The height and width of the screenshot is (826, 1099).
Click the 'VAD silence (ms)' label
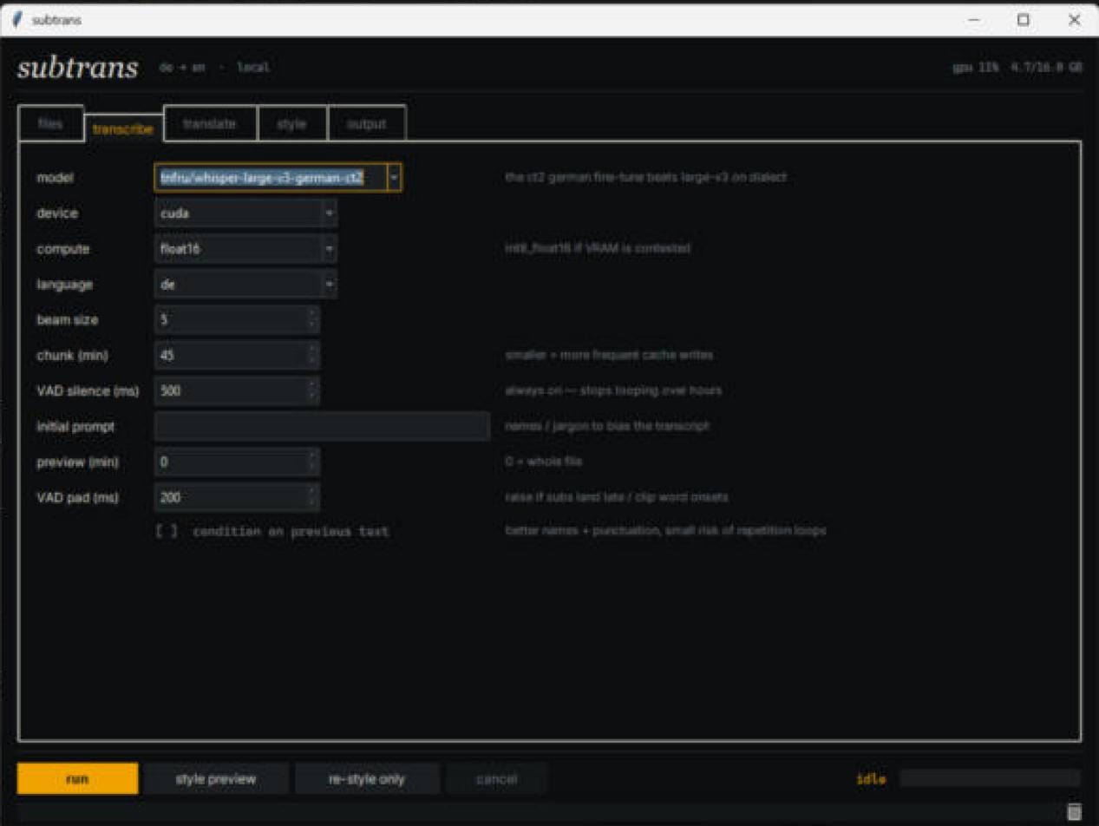tap(88, 391)
